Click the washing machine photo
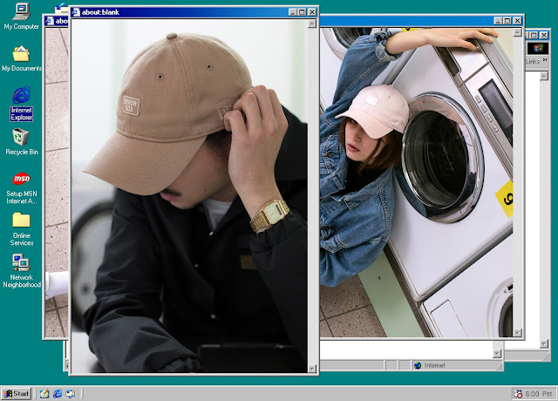Image resolution: width=558 pixels, height=401 pixels. (417, 182)
